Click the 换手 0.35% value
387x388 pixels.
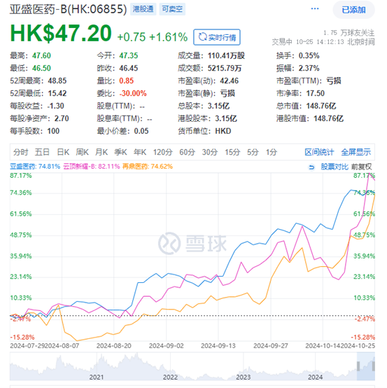[309, 55]
